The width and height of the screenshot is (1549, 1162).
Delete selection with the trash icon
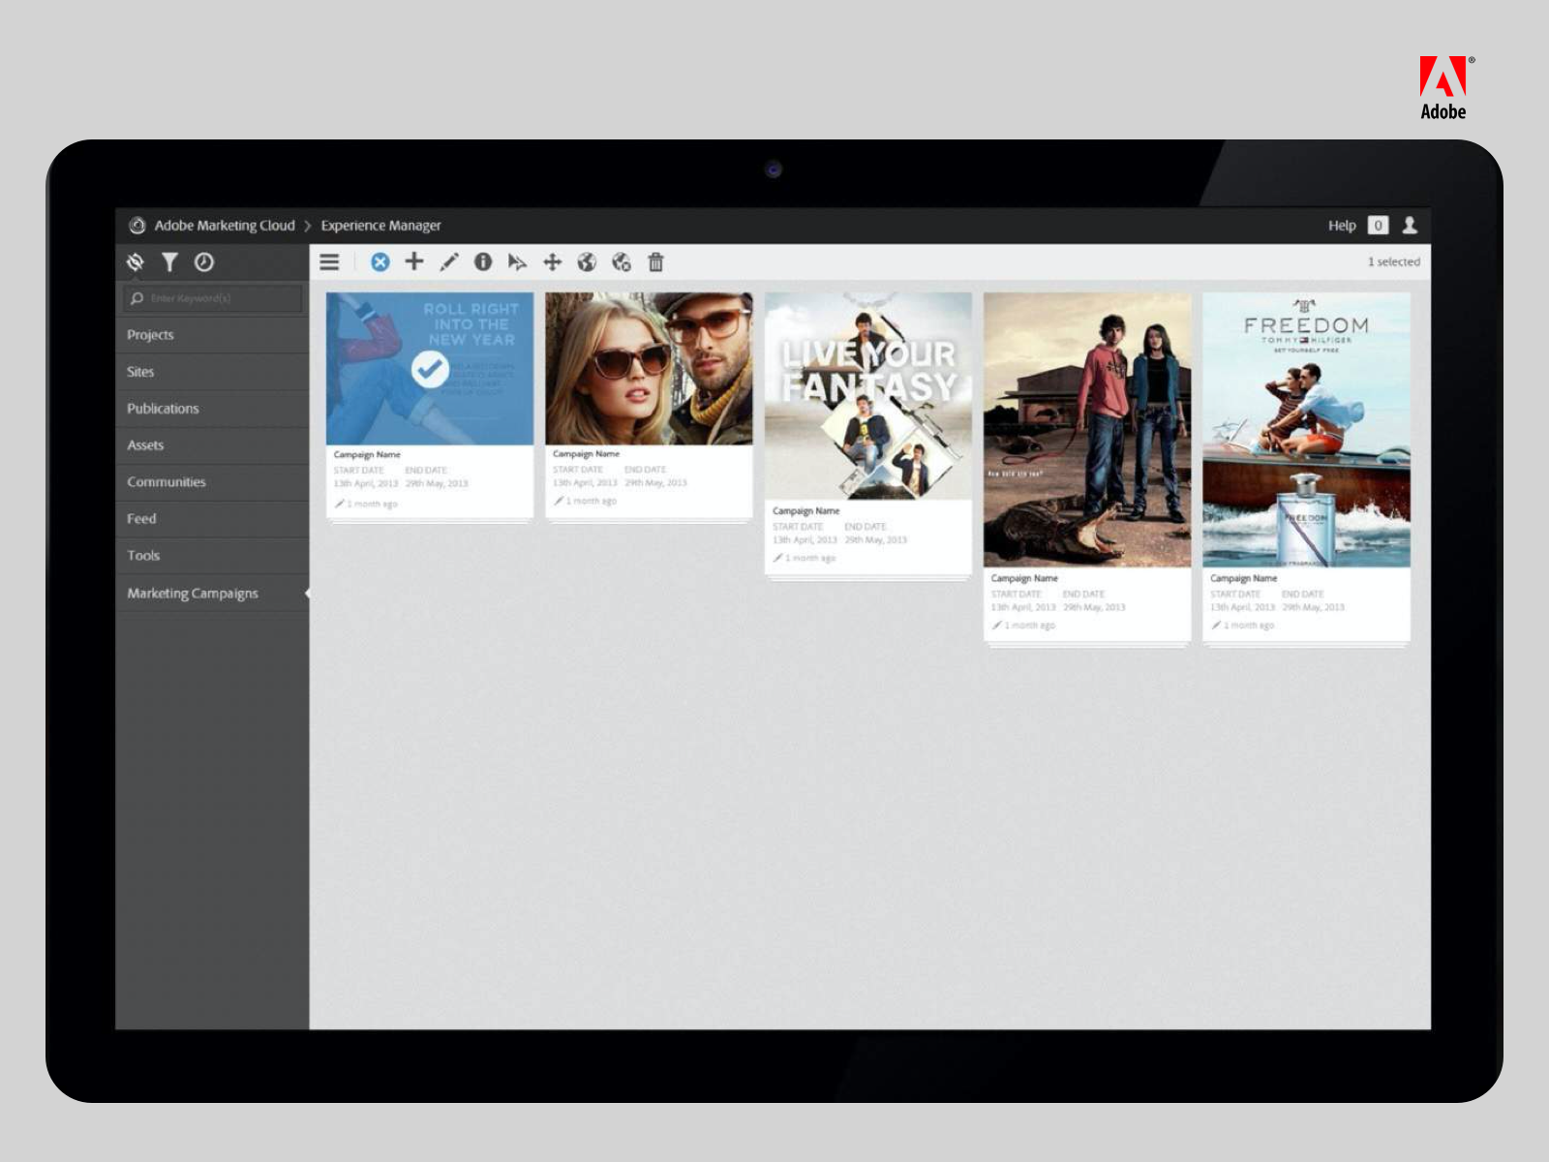point(656,261)
